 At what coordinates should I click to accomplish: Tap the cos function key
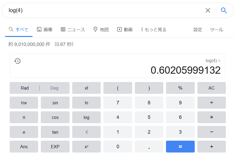(x=55, y=117)
